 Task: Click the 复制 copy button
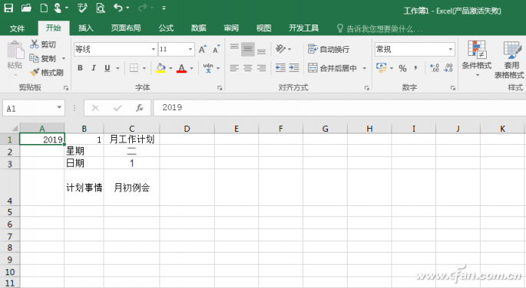43,58
